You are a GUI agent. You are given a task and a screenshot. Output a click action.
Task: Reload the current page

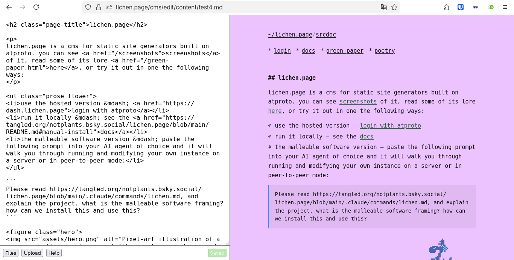click(36, 7)
